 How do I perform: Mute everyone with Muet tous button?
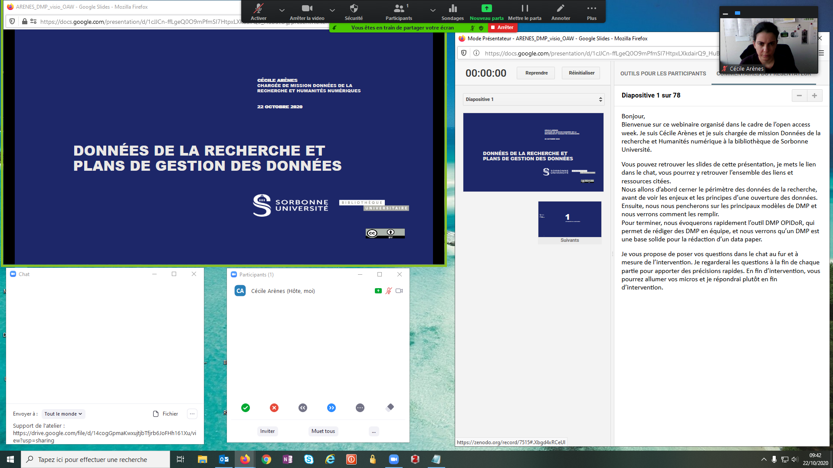[x=323, y=431]
